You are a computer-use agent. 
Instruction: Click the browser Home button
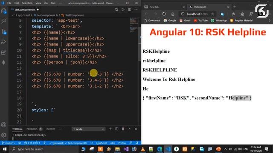173,14
